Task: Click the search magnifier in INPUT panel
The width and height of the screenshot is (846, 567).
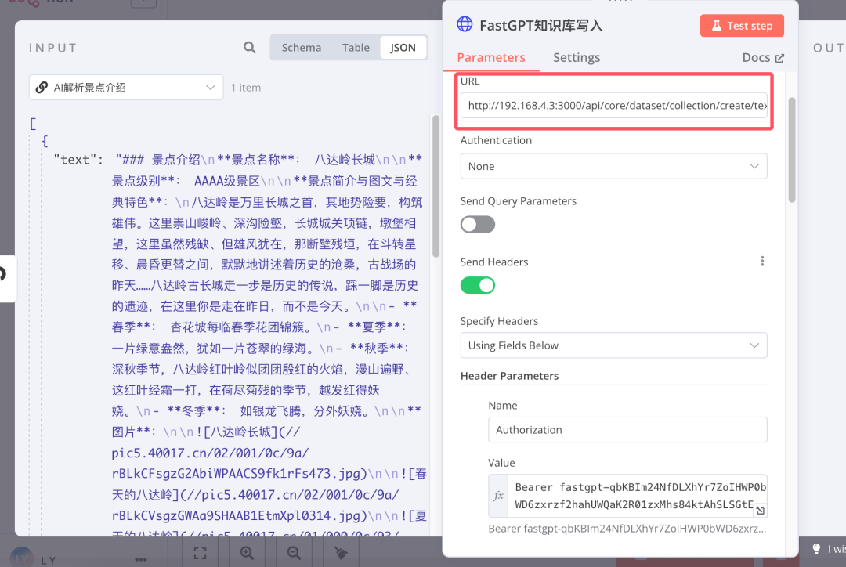Action: point(249,48)
